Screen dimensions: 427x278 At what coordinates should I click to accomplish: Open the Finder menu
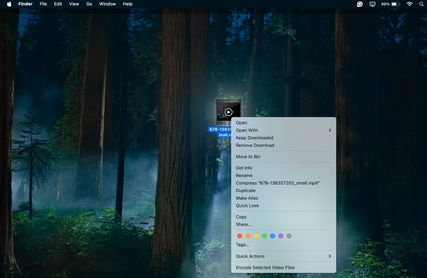click(x=26, y=4)
